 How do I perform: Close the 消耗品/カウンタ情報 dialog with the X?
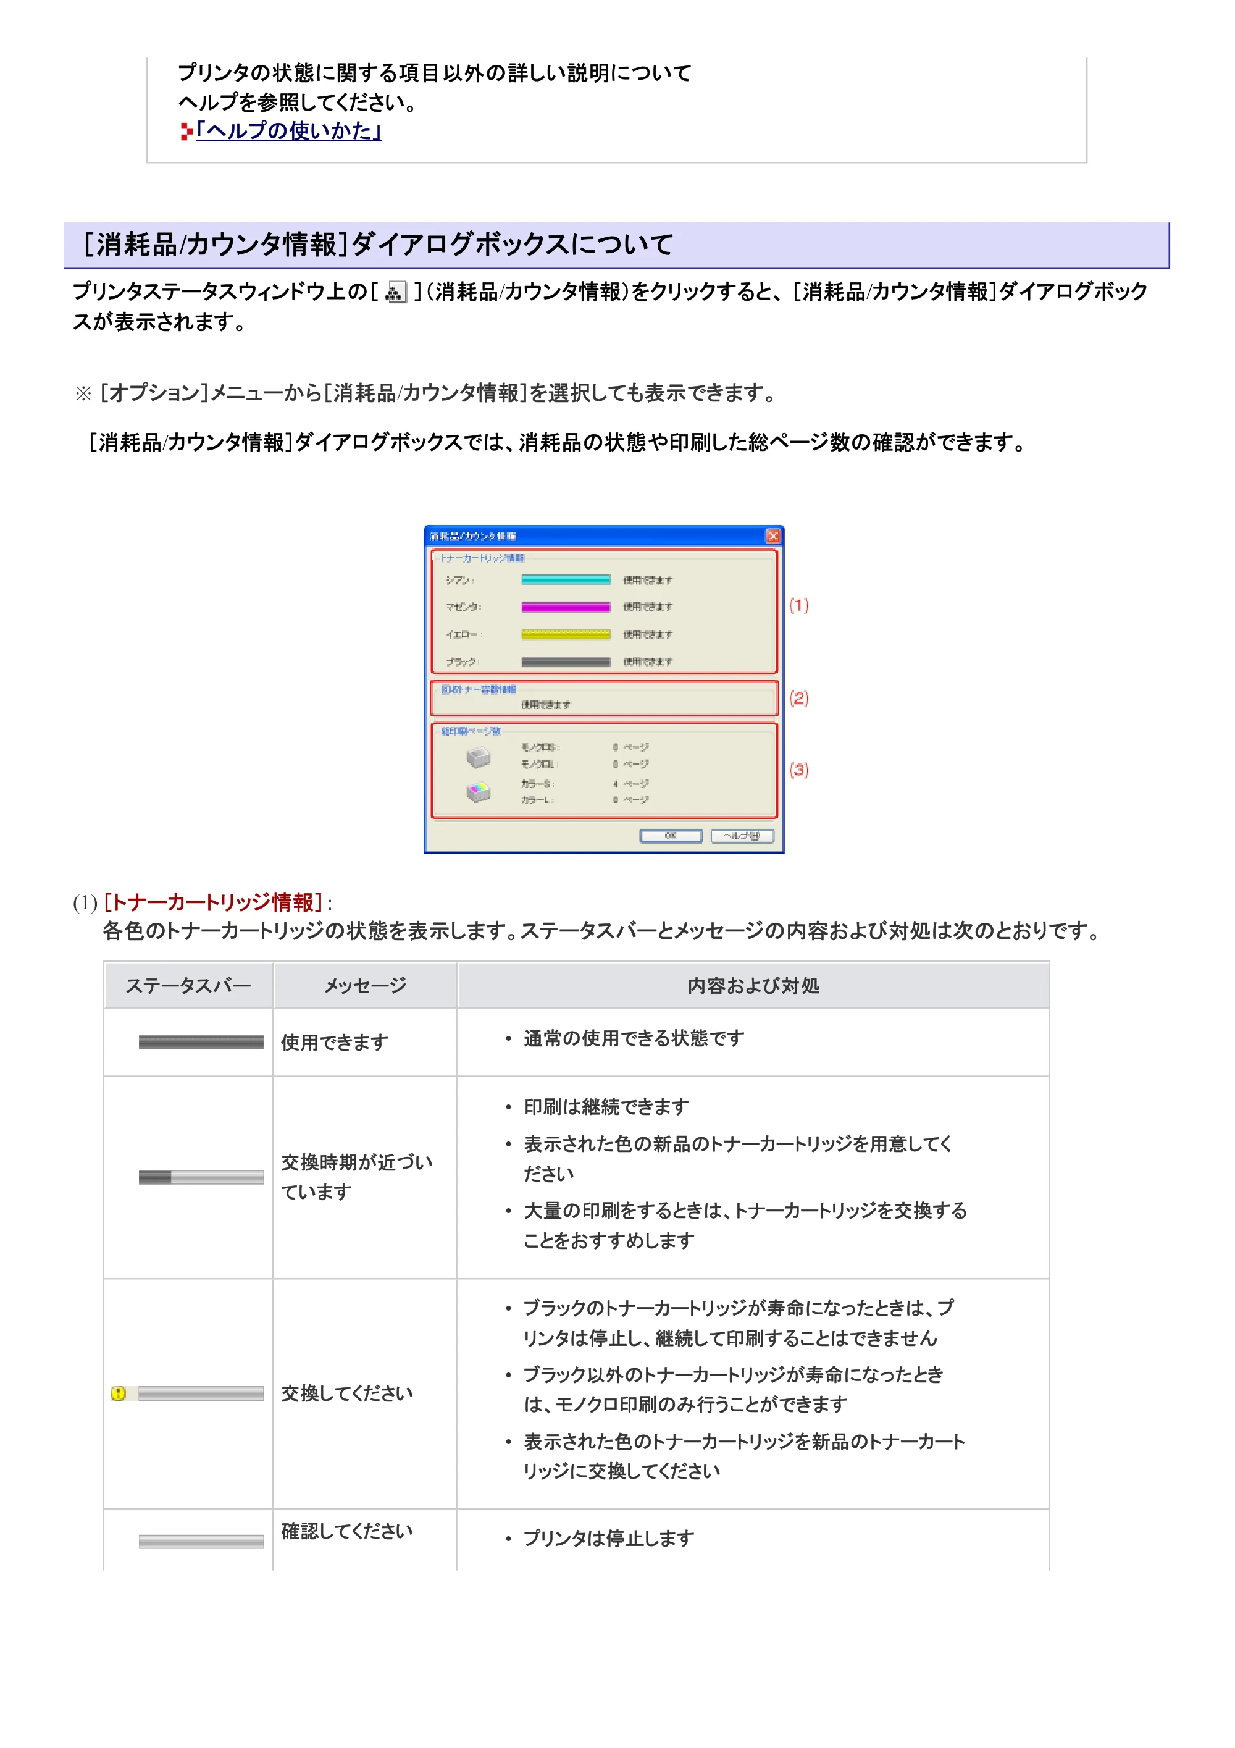click(772, 536)
